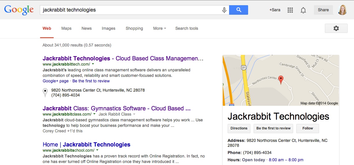This screenshot has width=354, height=165.
Task: Open the settings gear button
Action: click(x=336, y=28)
